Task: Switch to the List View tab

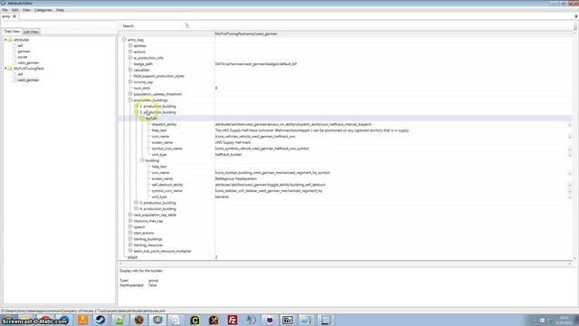Action: [x=31, y=32]
